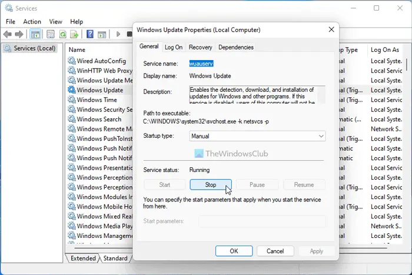Image resolution: width=412 pixels, height=275 pixels.
Task: Click the horizontal scrollbar below the services list
Action: (231, 248)
